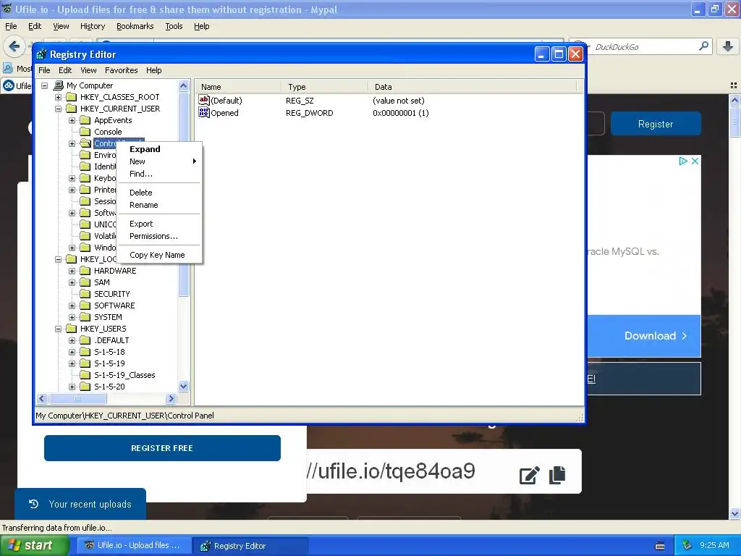Select the .DEFAULT folder icon

point(85,340)
